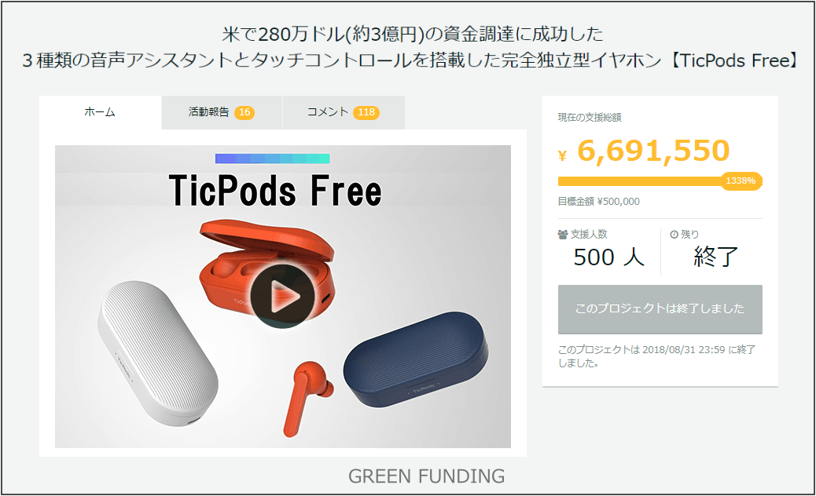The width and height of the screenshot is (816, 496).
Task: Click このプロジェクトは終了しました button
Action: pos(660,309)
